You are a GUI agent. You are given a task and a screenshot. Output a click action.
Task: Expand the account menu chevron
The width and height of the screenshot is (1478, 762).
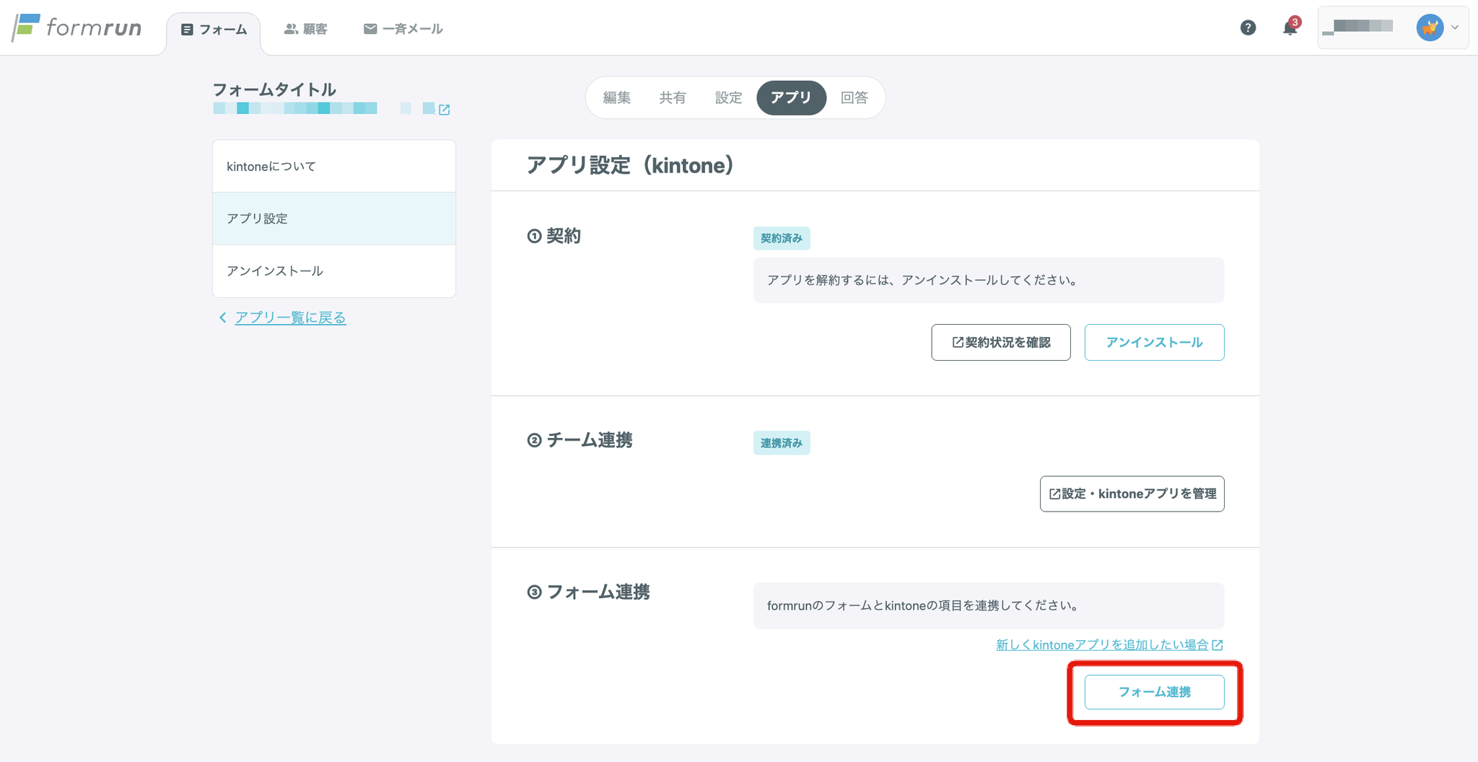[1455, 27]
